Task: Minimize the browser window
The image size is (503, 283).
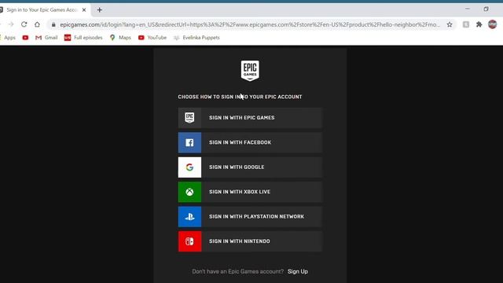Action: pyautogui.click(x=468, y=9)
